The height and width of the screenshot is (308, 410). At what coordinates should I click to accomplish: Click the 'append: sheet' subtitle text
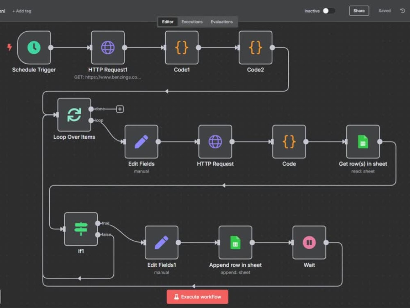(x=235, y=272)
